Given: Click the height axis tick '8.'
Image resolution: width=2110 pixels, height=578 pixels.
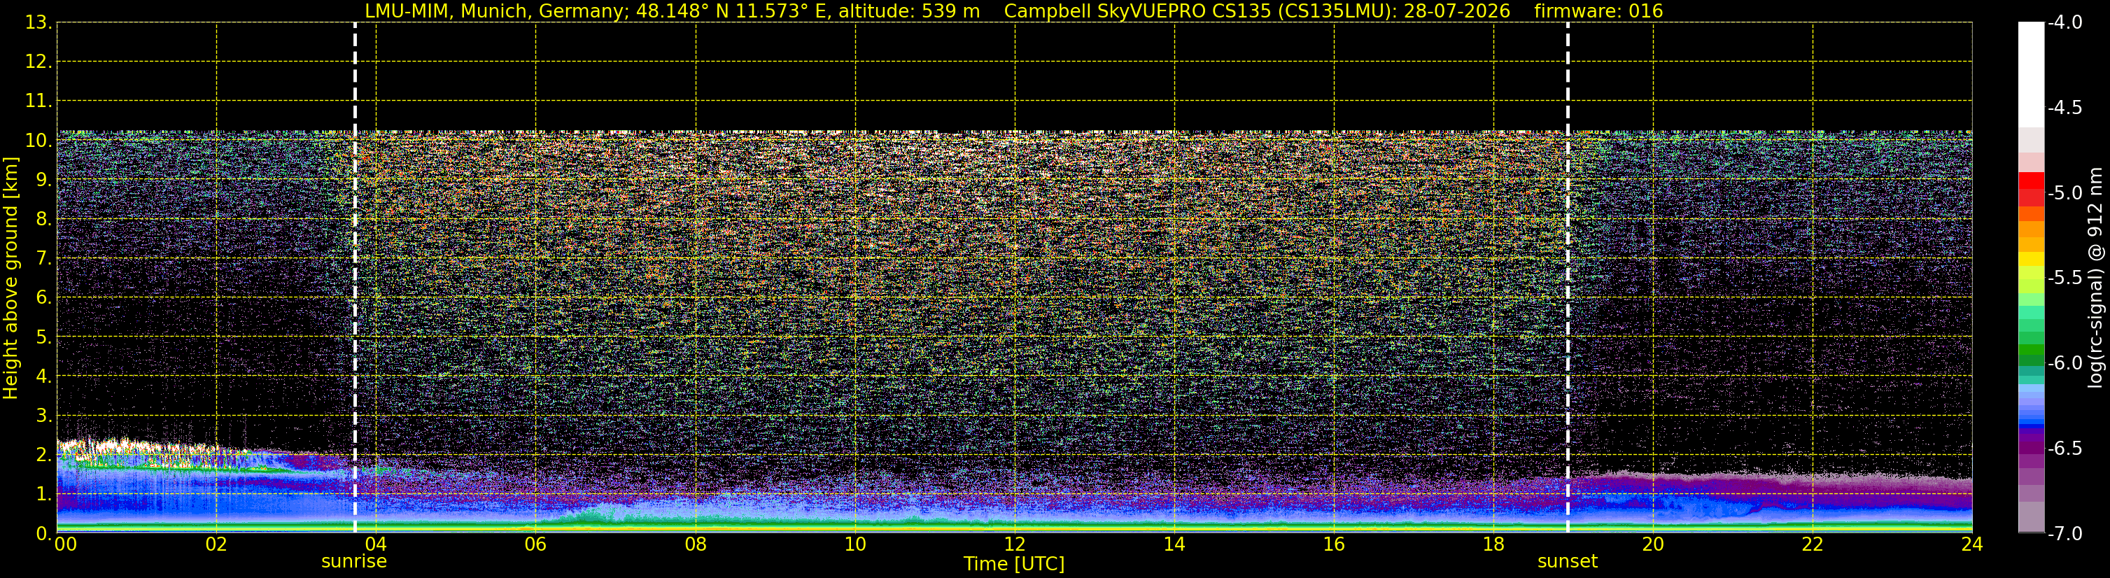Looking at the screenshot, I should point(43,218).
